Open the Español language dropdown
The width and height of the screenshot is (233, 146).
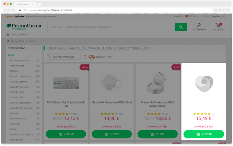pyautogui.click(x=217, y=16)
